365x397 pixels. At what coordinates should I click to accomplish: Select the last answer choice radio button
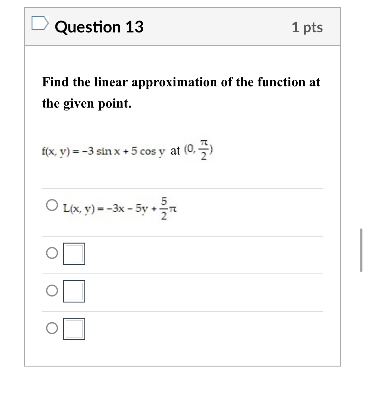coord(52,329)
